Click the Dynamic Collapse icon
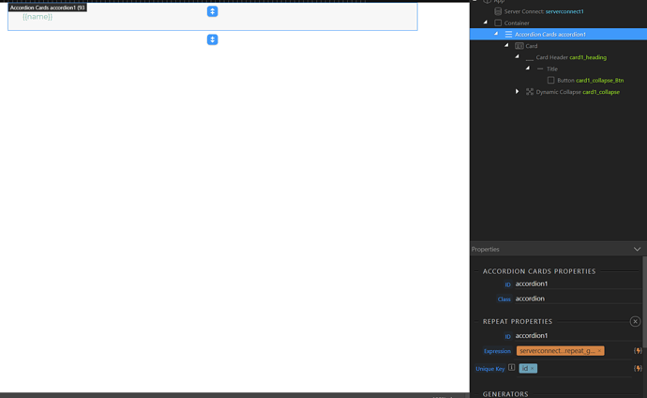Screen dimensions: 647x398 [x=530, y=92]
